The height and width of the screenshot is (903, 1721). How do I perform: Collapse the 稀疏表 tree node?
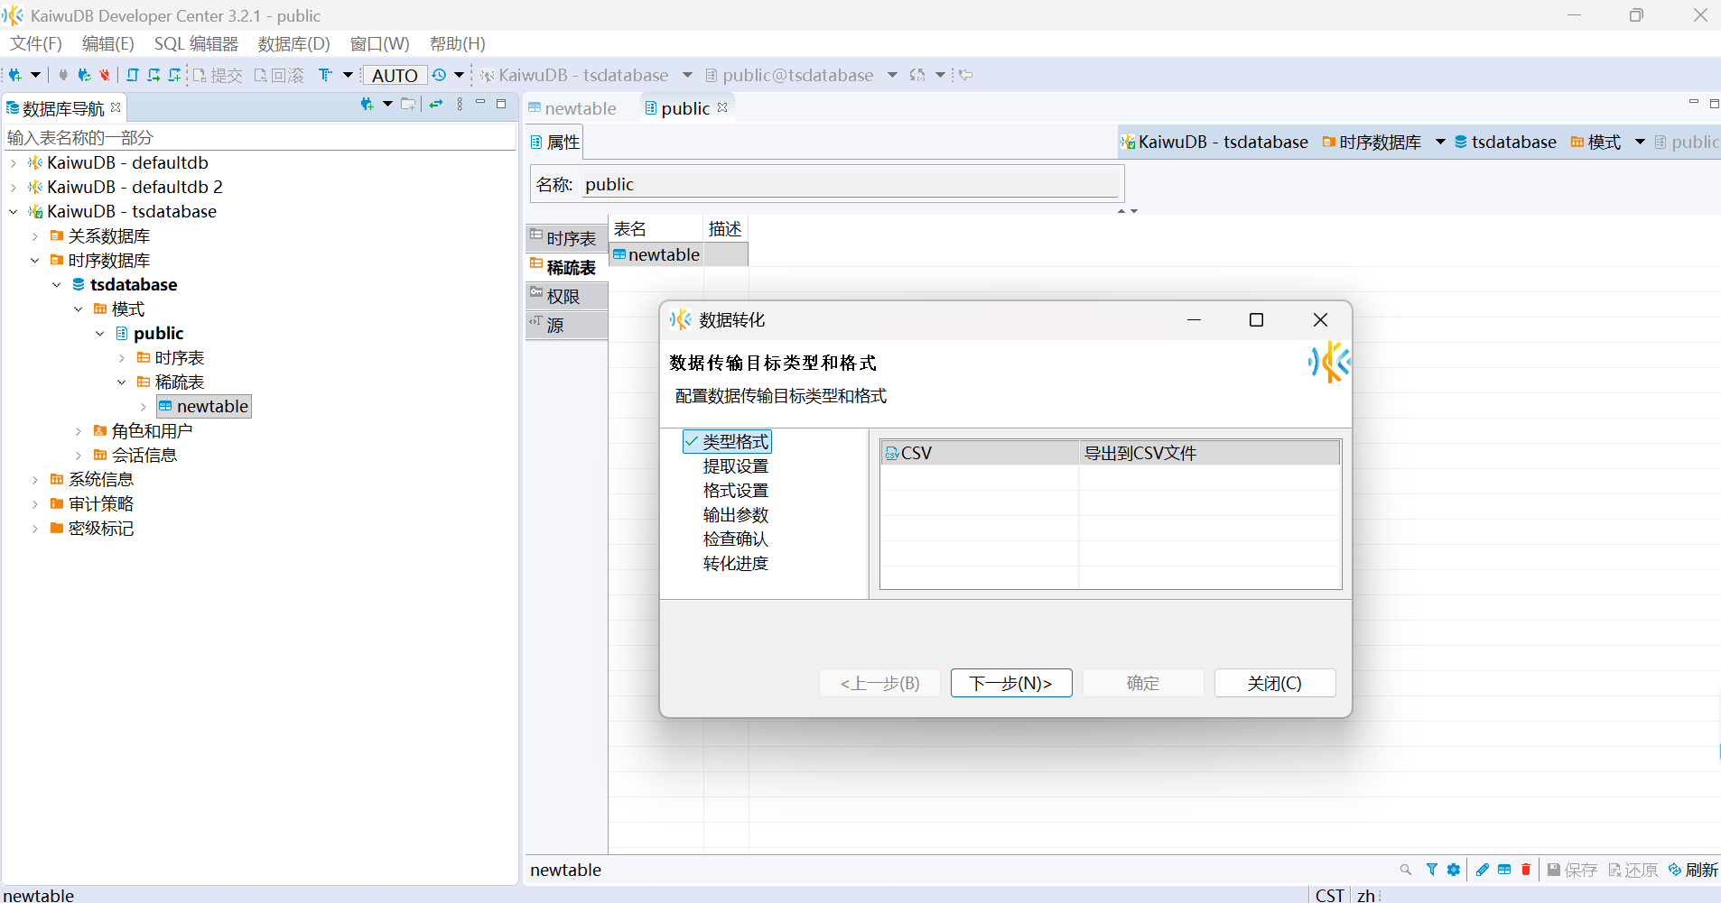point(122,382)
